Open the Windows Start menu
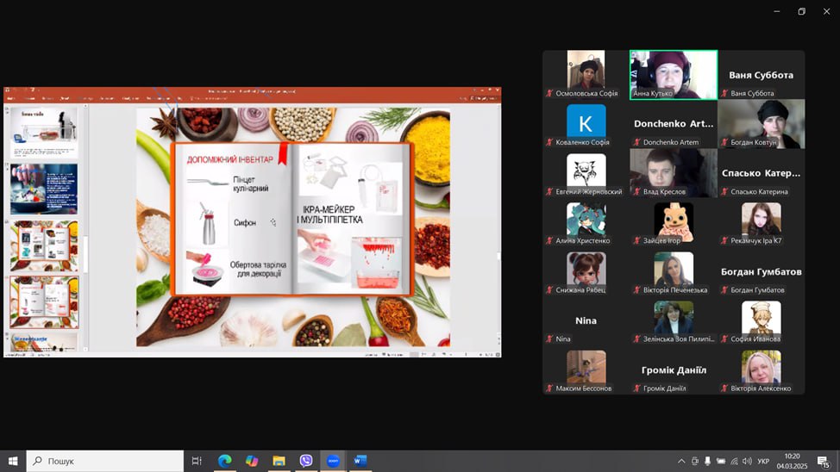Image resolution: width=840 pixels, height=472 pixels. click(13, 461)
